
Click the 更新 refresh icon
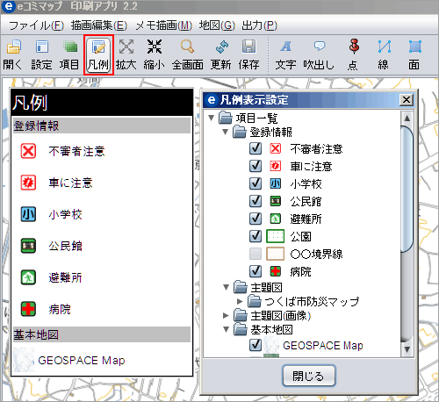point(221,47)
